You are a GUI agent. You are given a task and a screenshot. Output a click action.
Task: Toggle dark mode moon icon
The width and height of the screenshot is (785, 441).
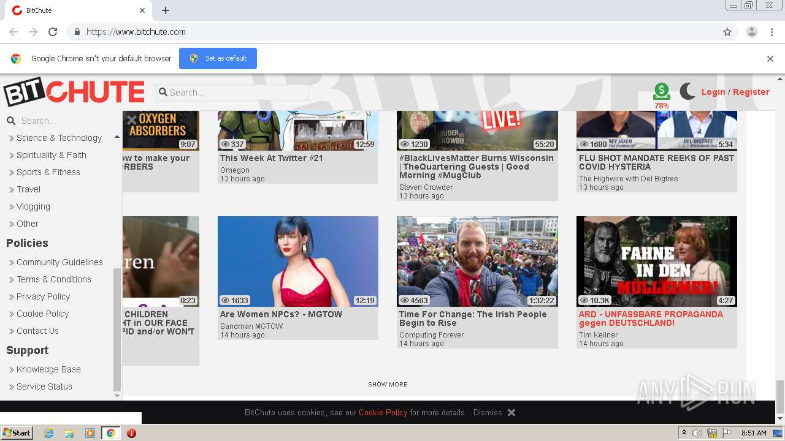point(687,92)
